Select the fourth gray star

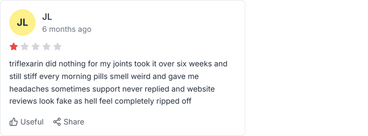[46, 47]
